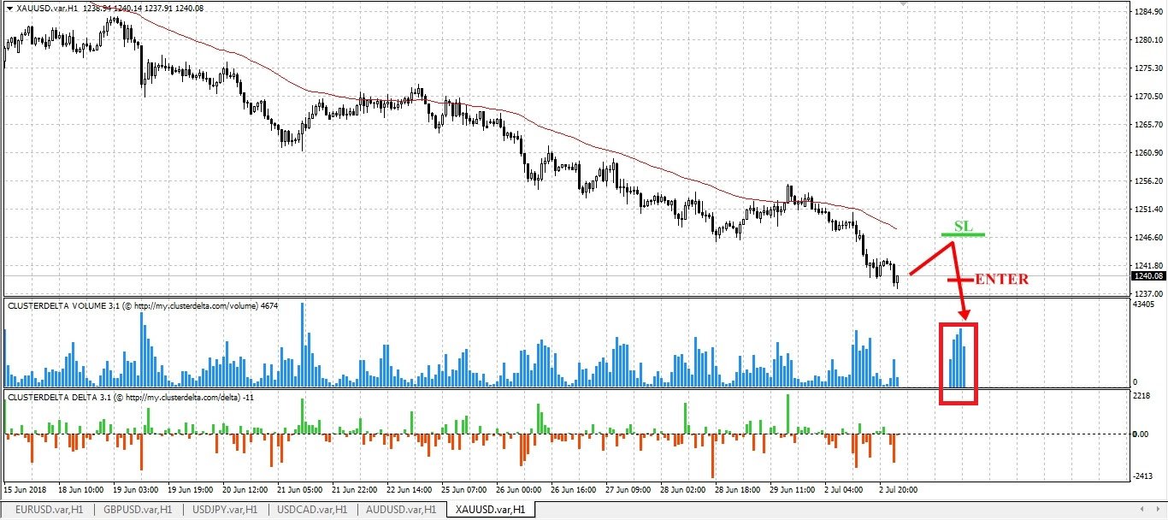The width and height of the screenshot is (1168, 520).
Task: Click the -2413 delta scale value
Action: 1143,477
